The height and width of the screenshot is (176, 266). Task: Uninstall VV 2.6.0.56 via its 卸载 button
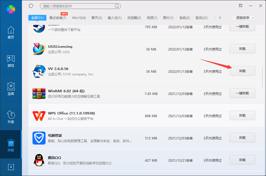pos(242,71)
